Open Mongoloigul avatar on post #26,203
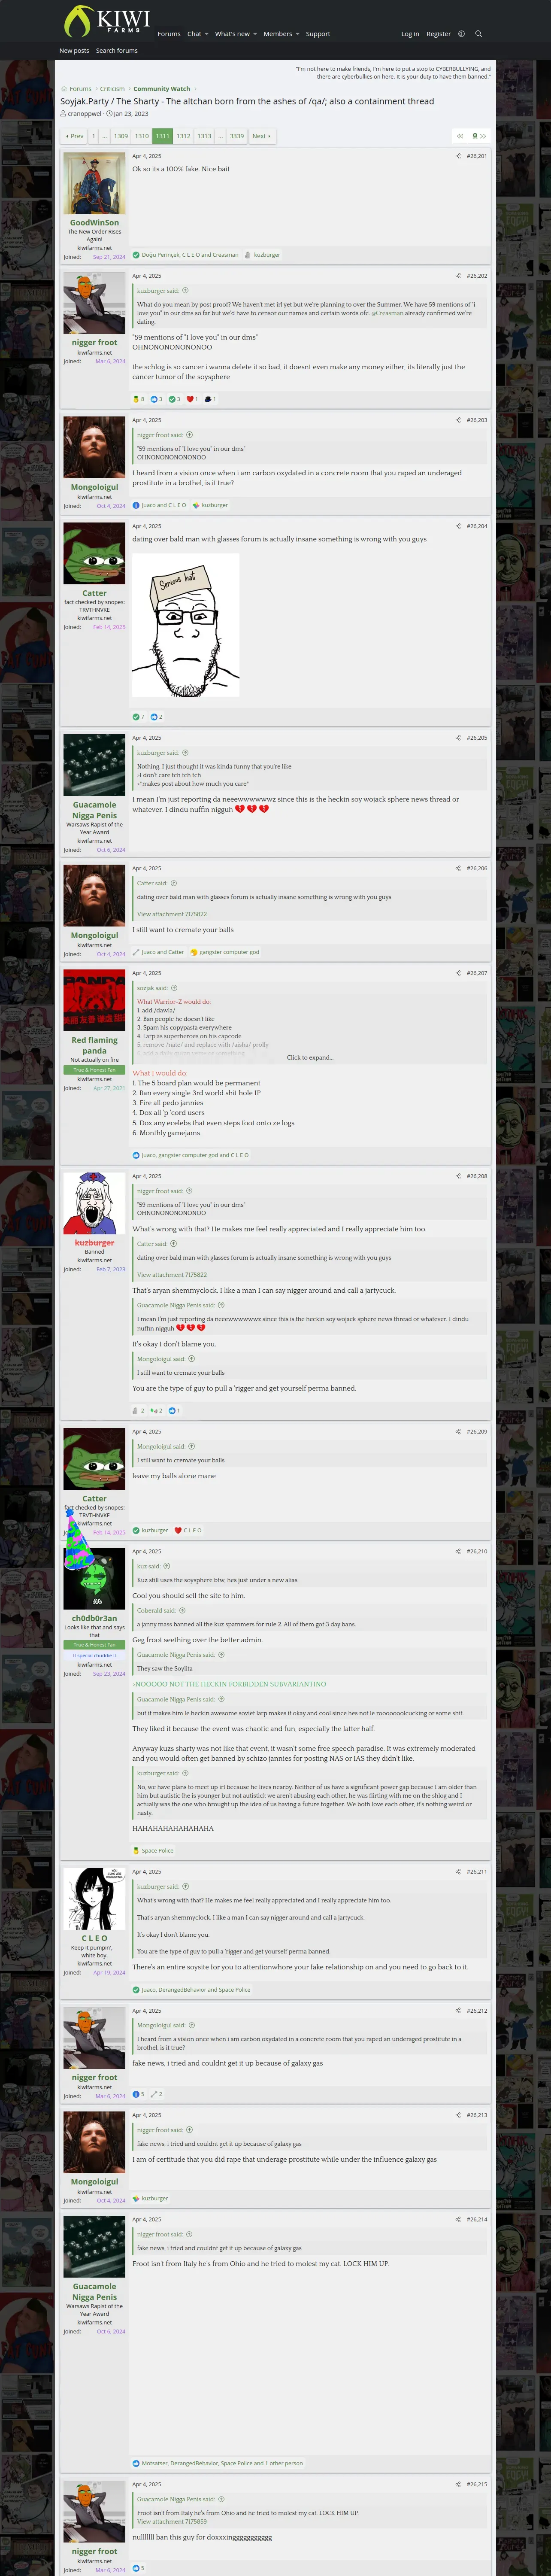Image resolution: width=551 pixels, height=2576 pixels. click(94, 447)
